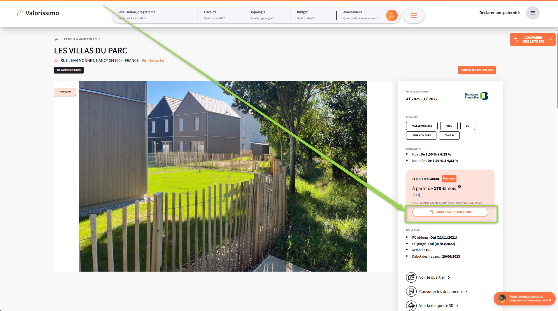This screenshot has height=311, width=558.
Task: Click the info icon next to 170 €/mois
Action: coord(459,187)
